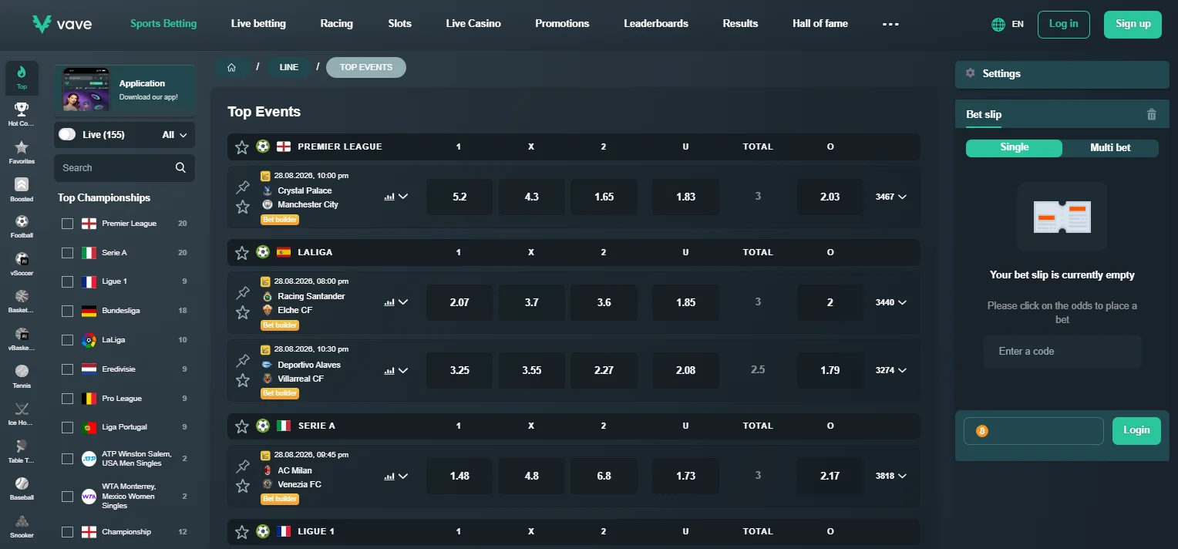This screenshot has height=549, width=1178.
Task: Open Racing in top navigation
Action: 337,24
